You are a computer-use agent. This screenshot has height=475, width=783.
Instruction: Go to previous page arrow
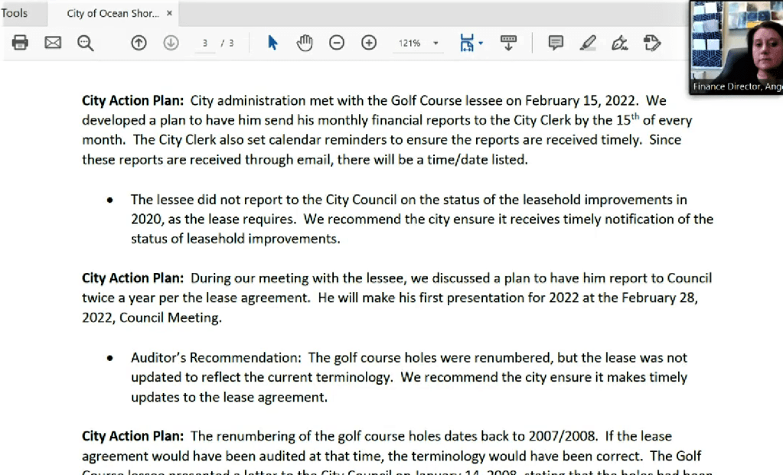click(x=139, y=43)
